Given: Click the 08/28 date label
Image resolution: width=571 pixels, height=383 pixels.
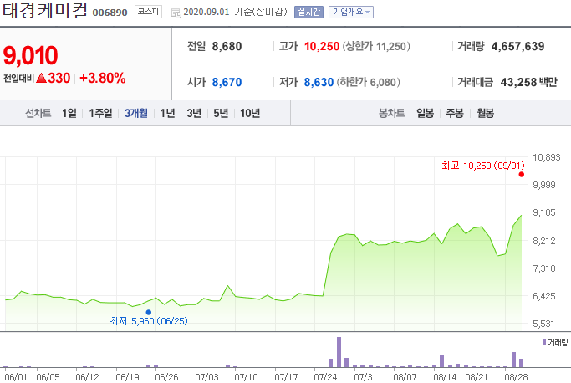Looking at the screenshot, I should point(516,377).
